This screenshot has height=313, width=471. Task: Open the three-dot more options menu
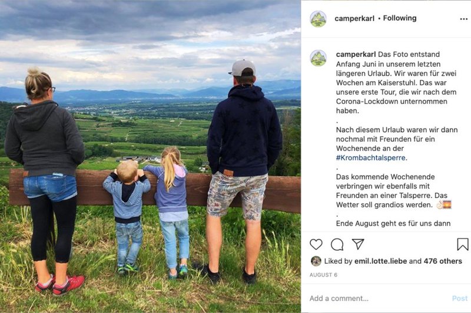click(x=464, y=19)
